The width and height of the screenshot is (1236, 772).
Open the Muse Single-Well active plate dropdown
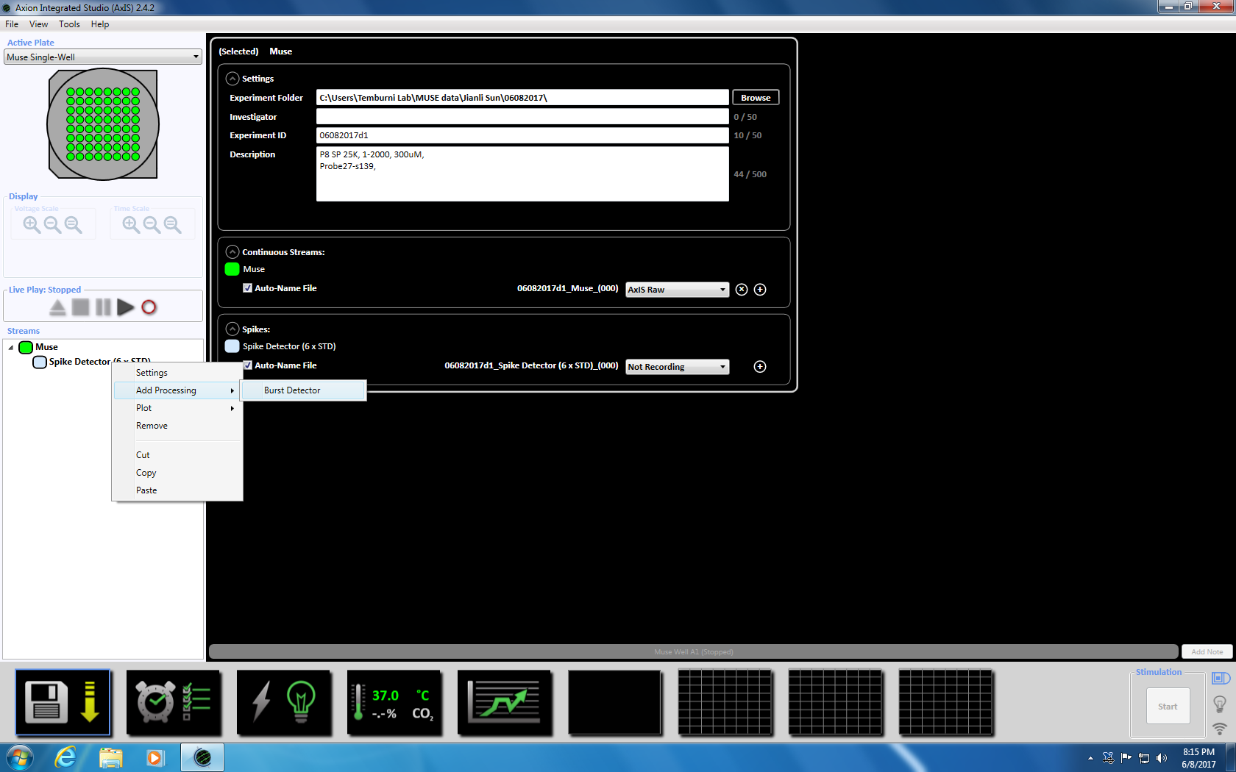point(103,57)
